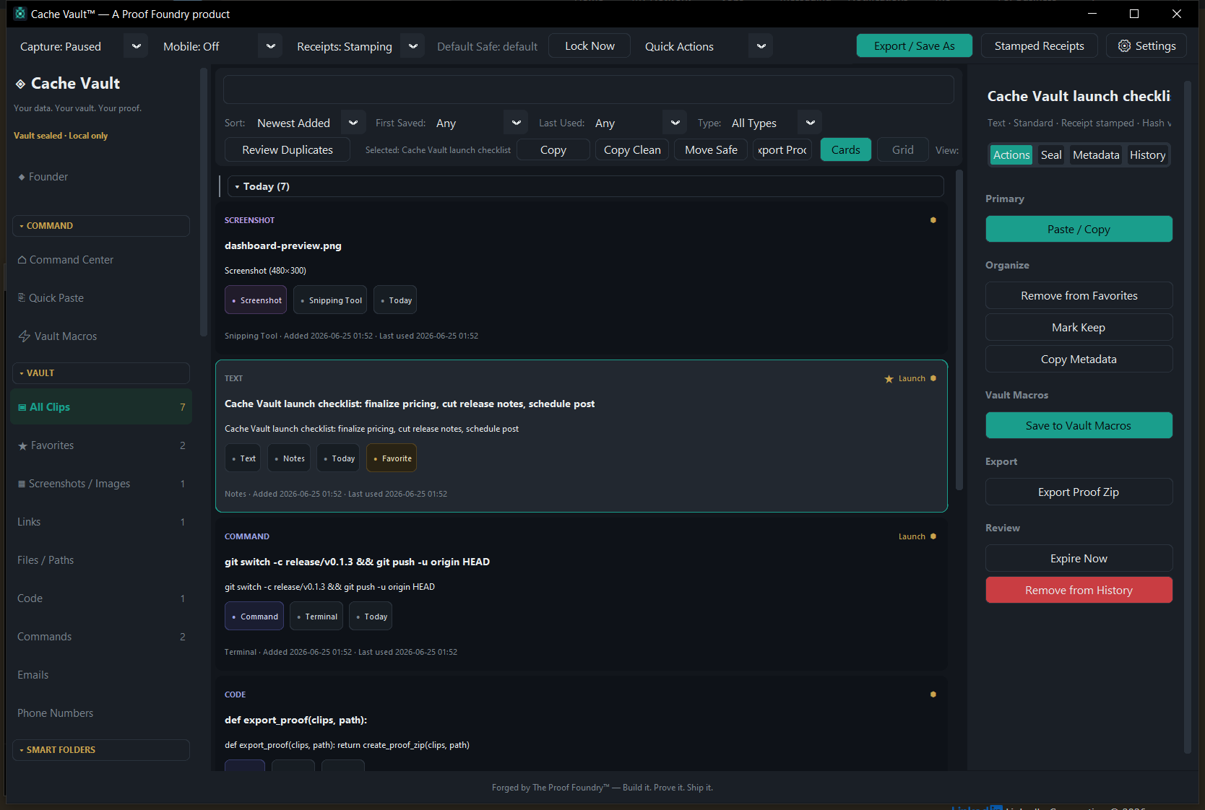
Task: Open Commands in the sidebar
Action: [101, 637]
